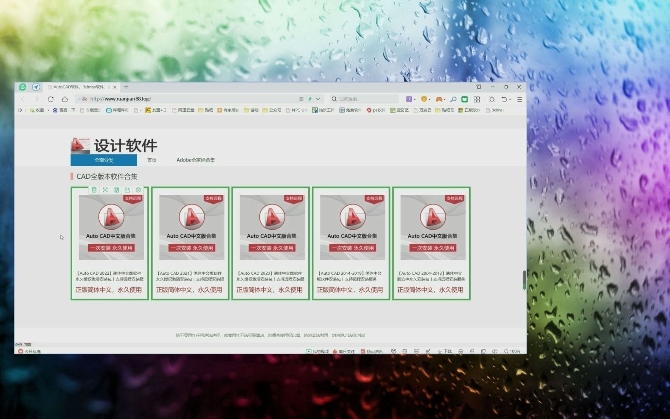This screenshot has height=419, width=670.
Task: Click the compass navigation icon in tab bar
Action: coord(36,87)
